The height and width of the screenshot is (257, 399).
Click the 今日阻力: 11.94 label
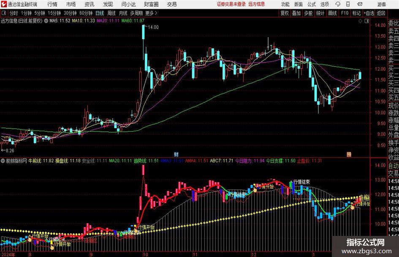(250, 161)
